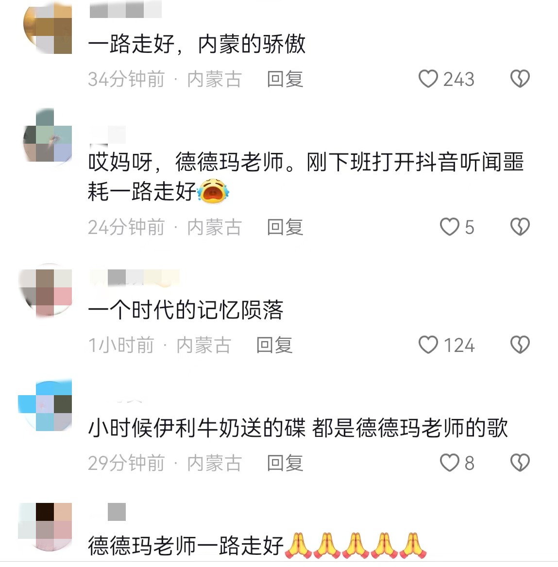Reply to the 24分钟前 comment
Image resolution: width=558 pixels, height=567 pixels.
(285, 228)
